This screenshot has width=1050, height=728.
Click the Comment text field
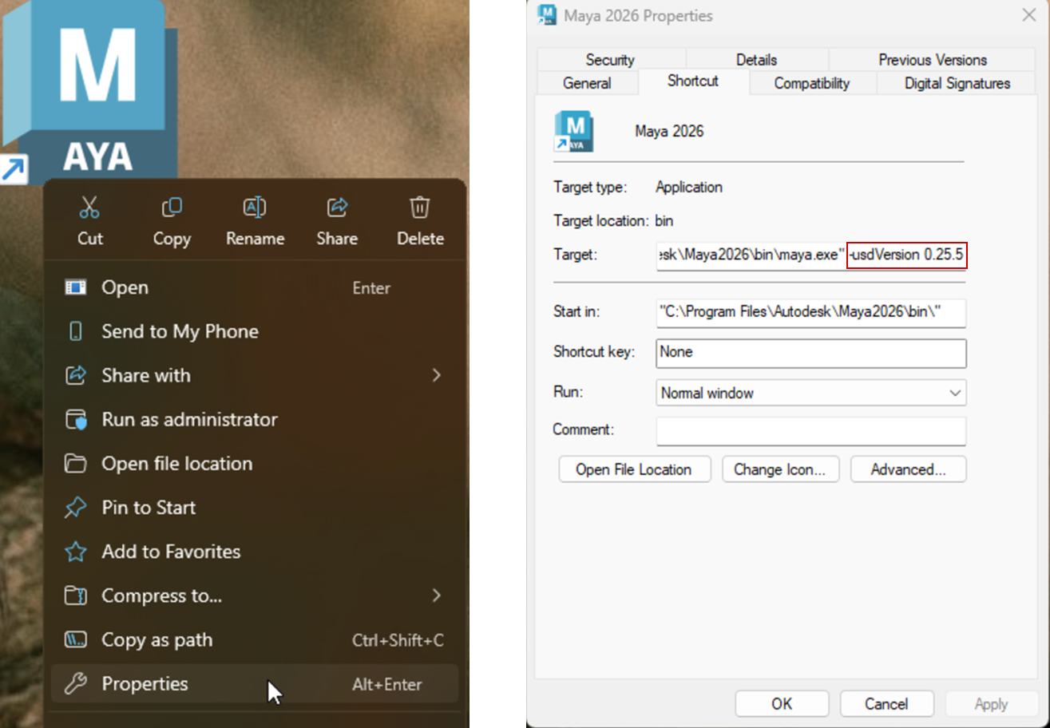click(x=811, y=430)
